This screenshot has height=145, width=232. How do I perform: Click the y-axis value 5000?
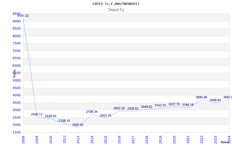click(17, 81)
